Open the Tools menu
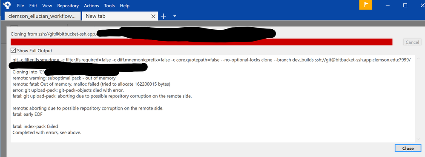The width and height of the screenshot is (425, 157). [109, 6]
